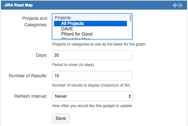Click the Projects and Categories label
This screenshot has height=126, width=188.
[35, 21]
